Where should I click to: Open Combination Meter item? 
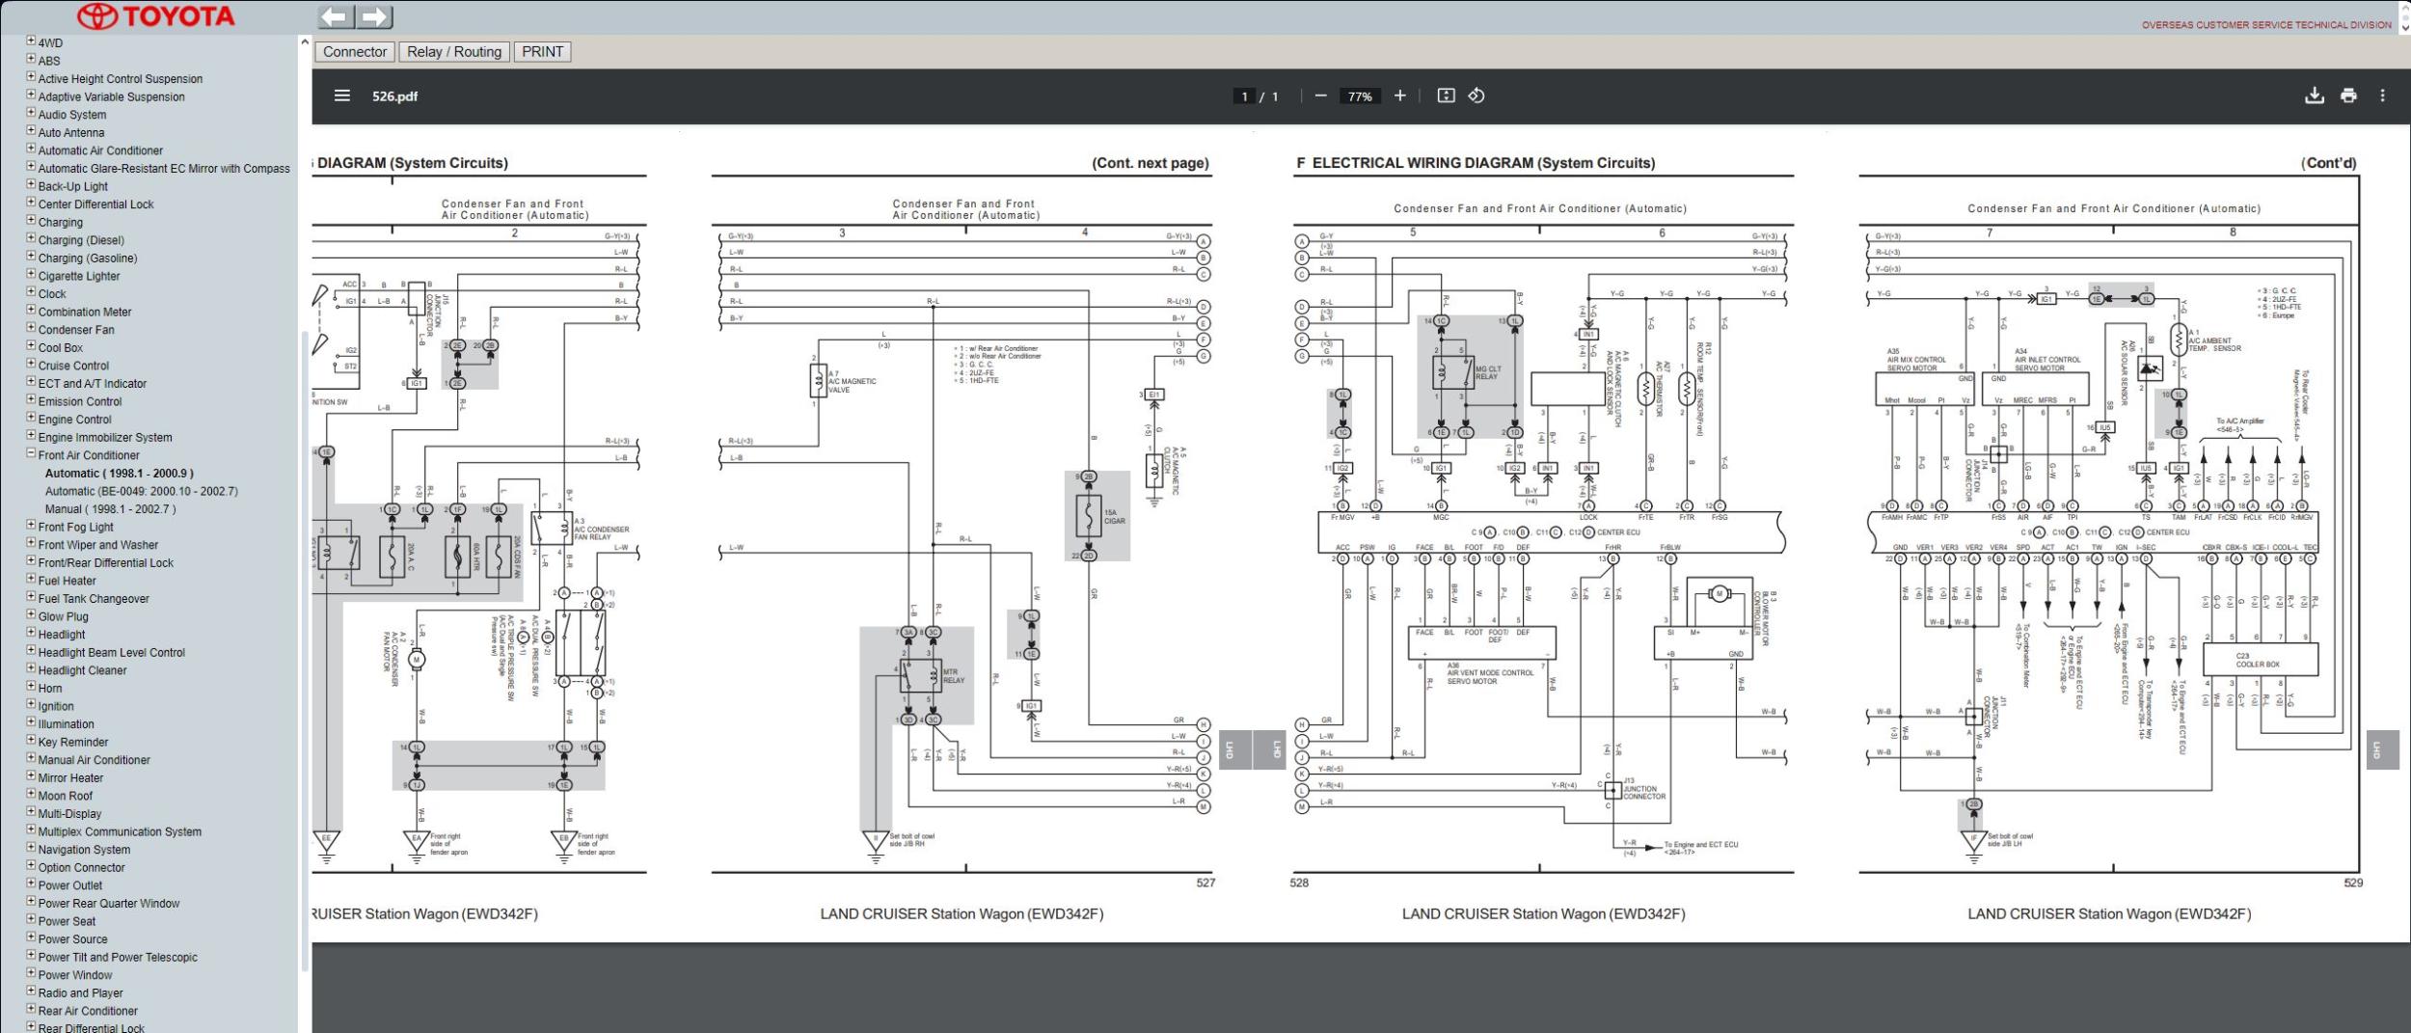pyautogui.click(x=85, y=313)
